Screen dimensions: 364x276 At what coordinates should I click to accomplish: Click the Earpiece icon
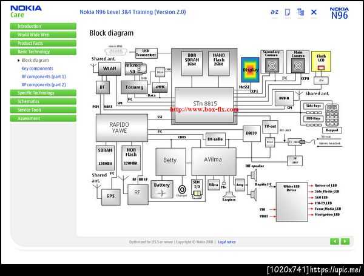pyautogui.click(x=229, y=195)
